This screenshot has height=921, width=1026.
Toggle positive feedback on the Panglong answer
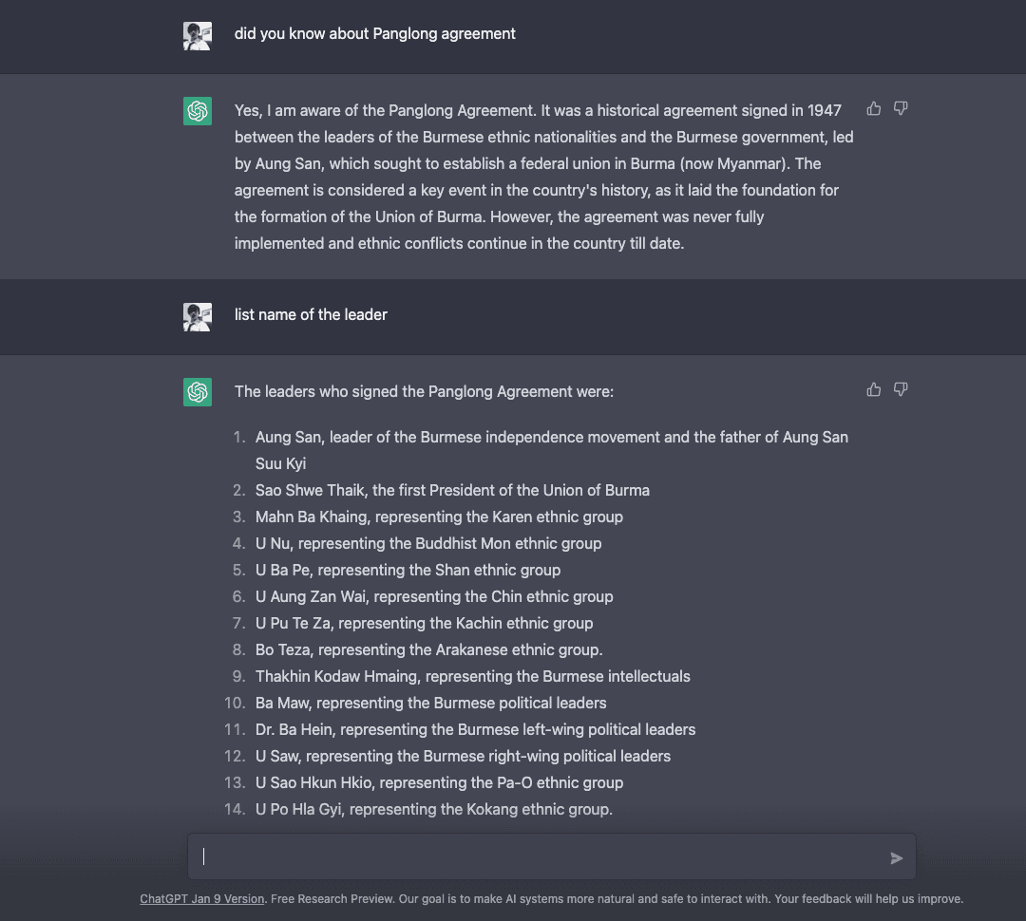[873, 108]
